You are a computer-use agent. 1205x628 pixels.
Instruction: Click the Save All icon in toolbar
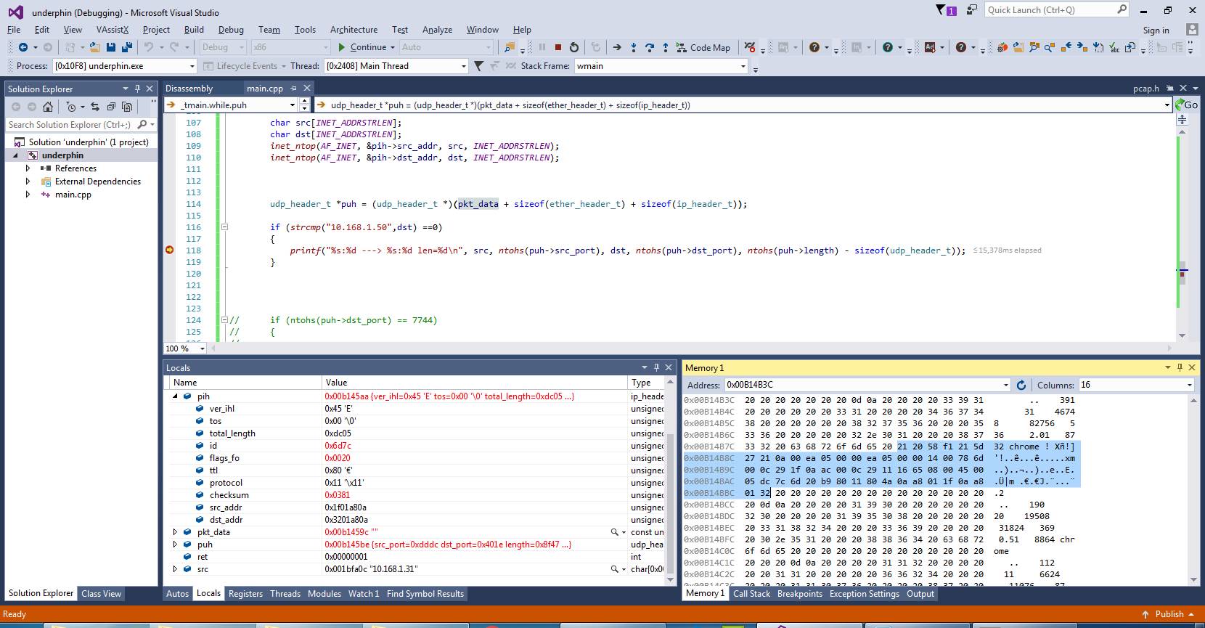click(126, 47)
